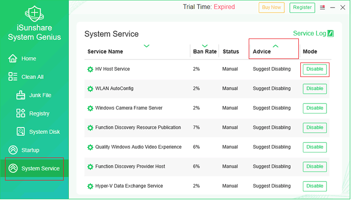Click the Register button
The height and width of the screenshot is (200, 351).
click(302, 7)
